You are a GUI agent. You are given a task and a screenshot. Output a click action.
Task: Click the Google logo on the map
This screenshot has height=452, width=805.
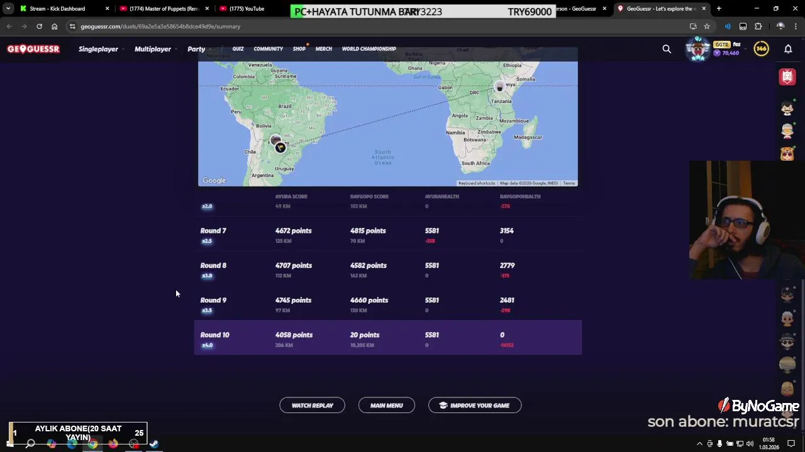[x=214, y=181]
